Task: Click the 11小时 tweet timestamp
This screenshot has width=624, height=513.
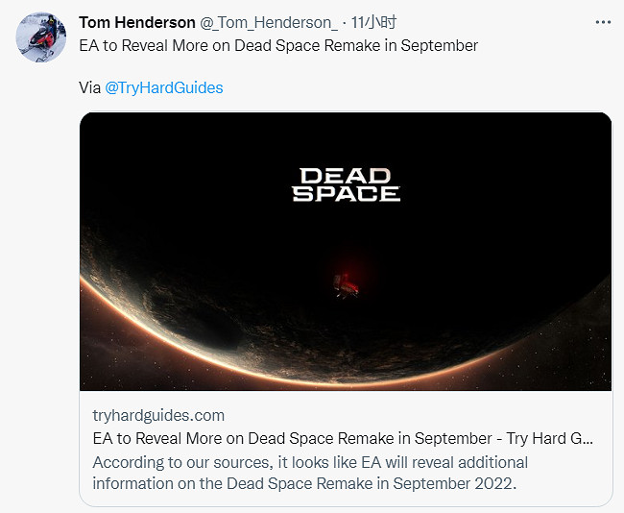Action: point(375,22)
